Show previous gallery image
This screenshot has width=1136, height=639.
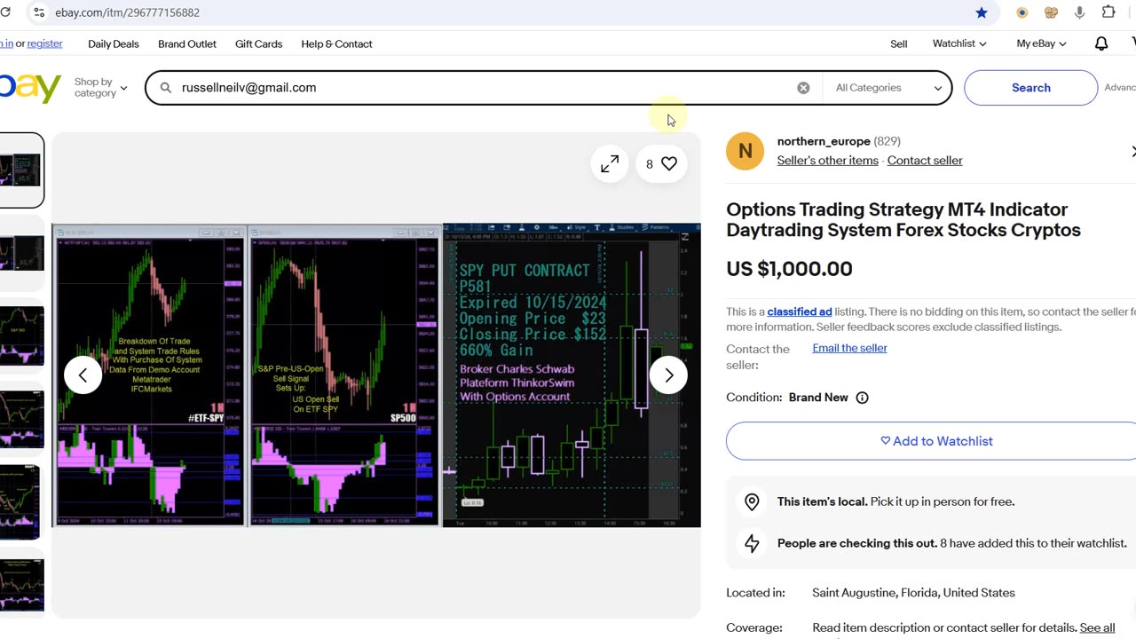83,375
